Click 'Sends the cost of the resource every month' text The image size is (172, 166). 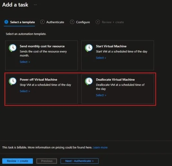coord(43,54)
